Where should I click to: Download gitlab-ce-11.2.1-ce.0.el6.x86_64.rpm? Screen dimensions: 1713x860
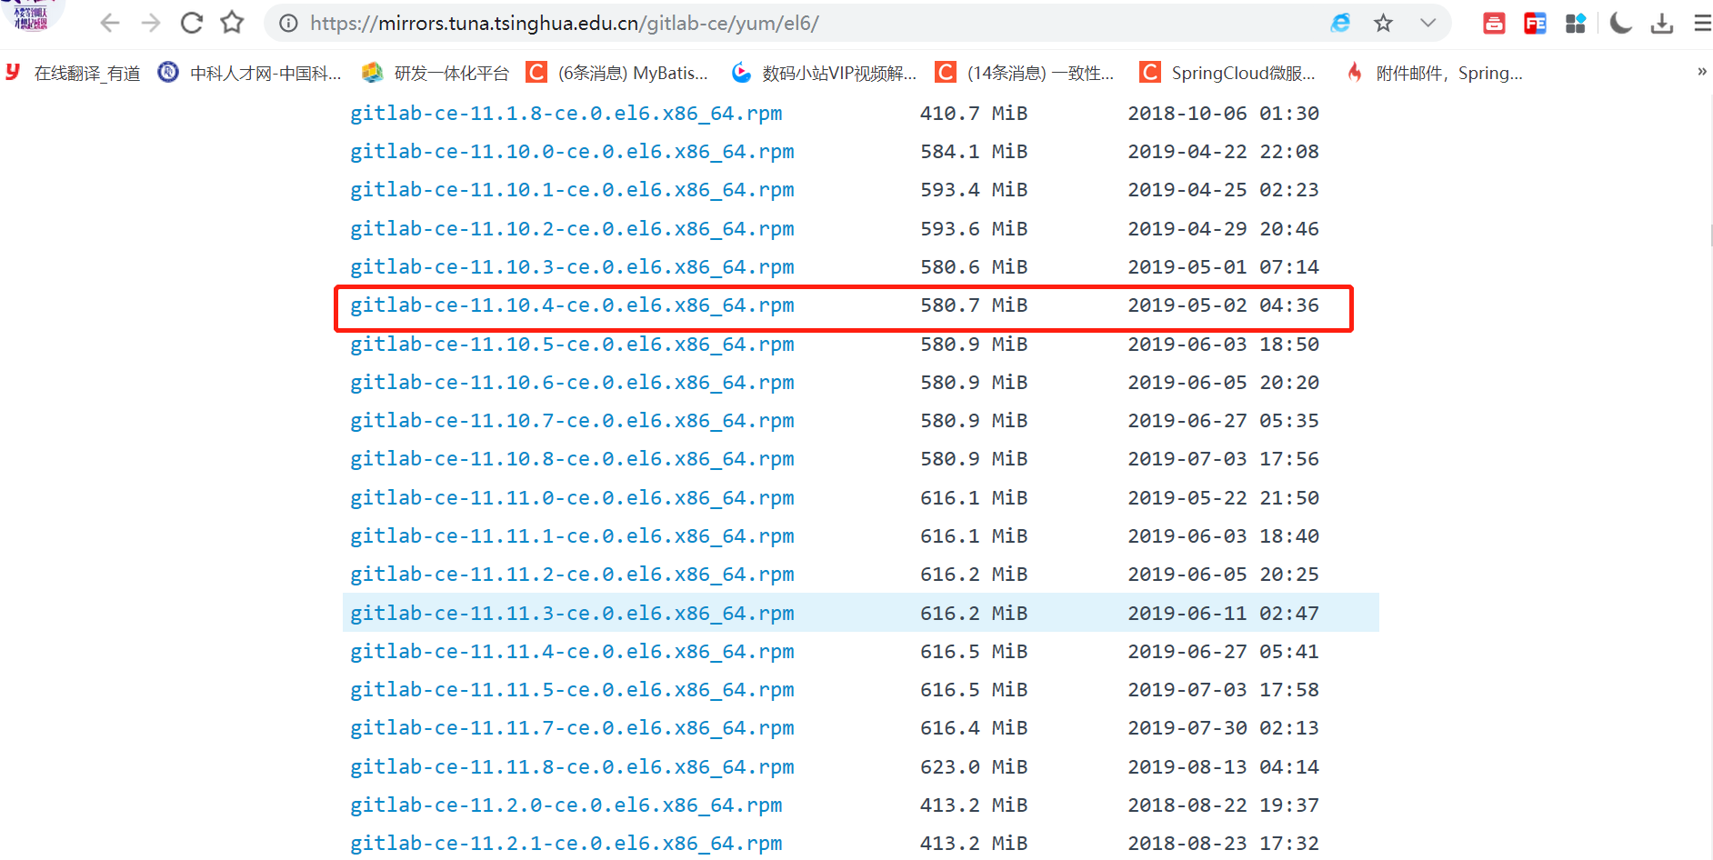566,844
